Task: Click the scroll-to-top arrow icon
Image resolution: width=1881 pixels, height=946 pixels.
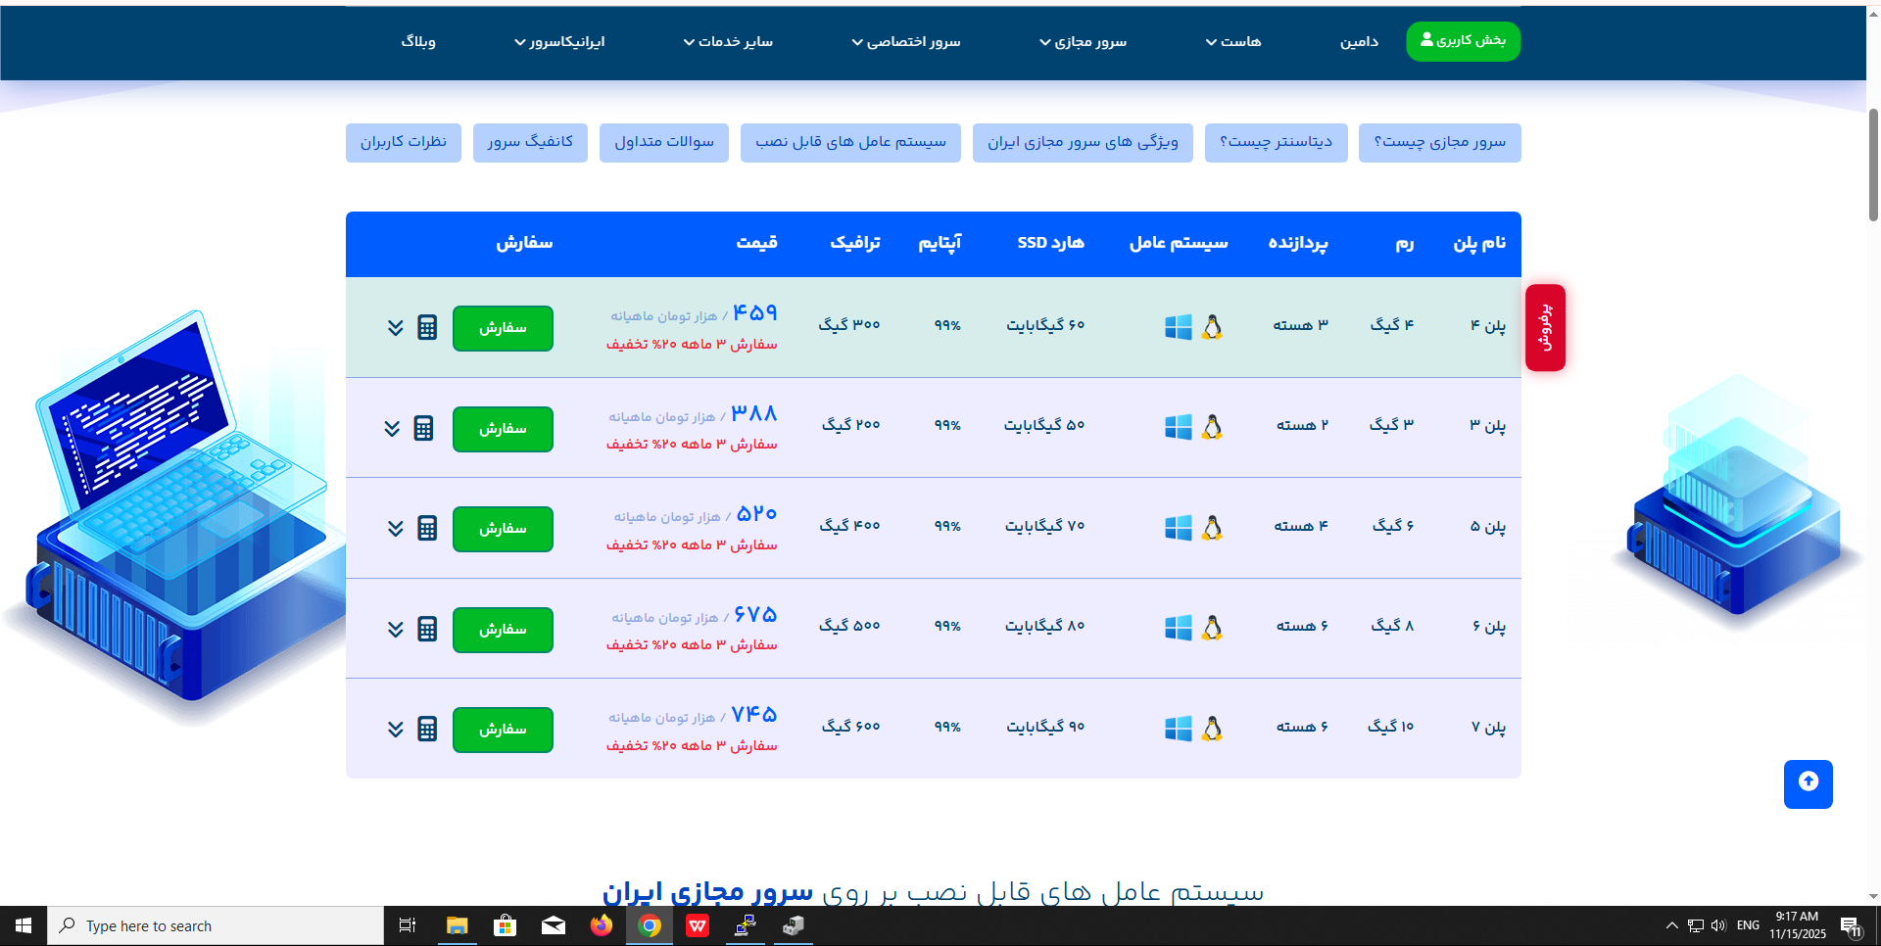Action: 1808,783
